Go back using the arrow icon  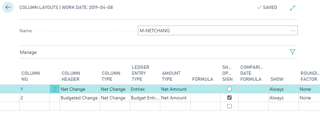[x=8, y=8]
